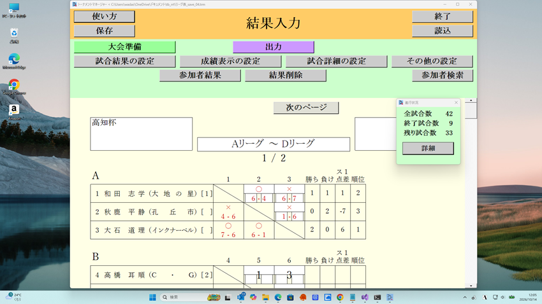Launch Outlook from the taskbar

pos(241,297)
